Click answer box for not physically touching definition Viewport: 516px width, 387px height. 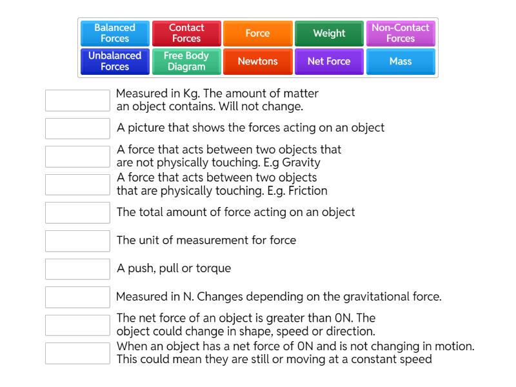(x=77, y=157)
